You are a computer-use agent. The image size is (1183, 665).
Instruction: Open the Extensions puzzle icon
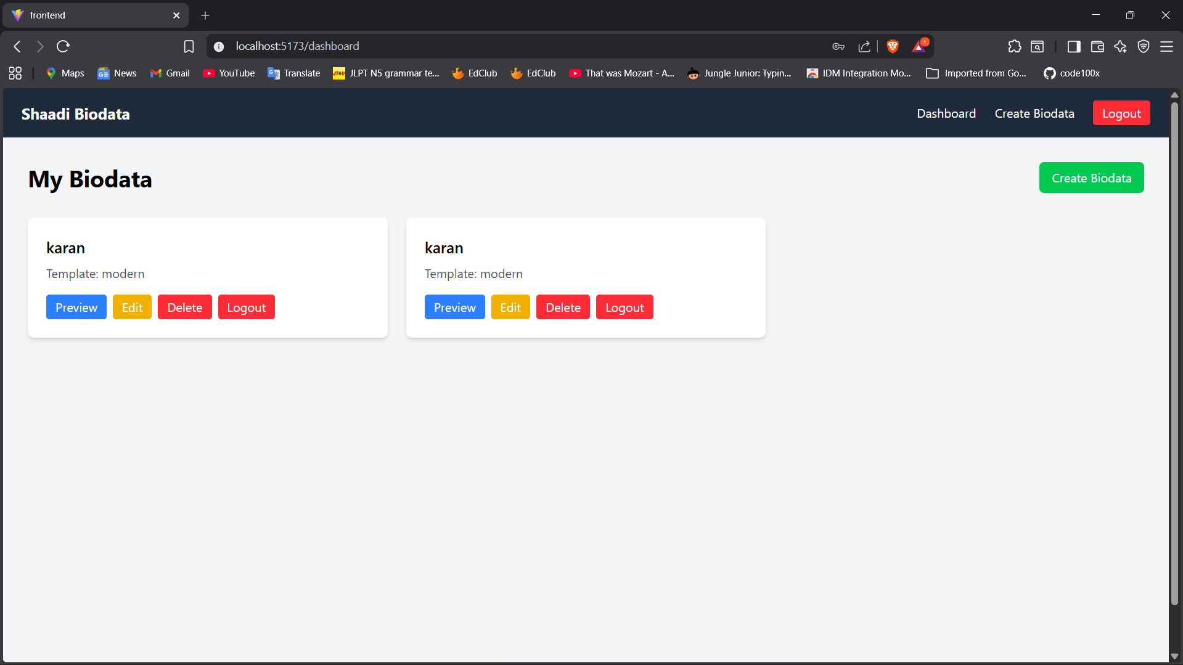tap(1014, 46)
